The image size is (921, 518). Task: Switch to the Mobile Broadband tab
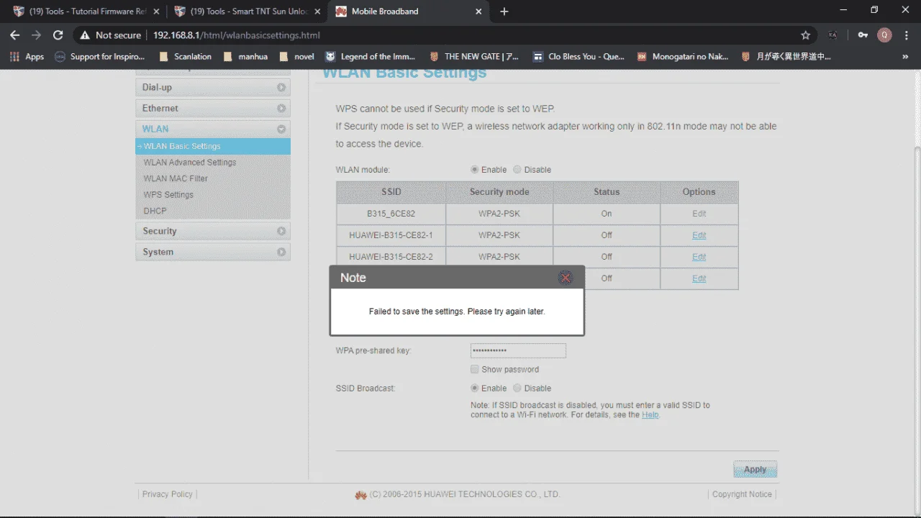408,12
